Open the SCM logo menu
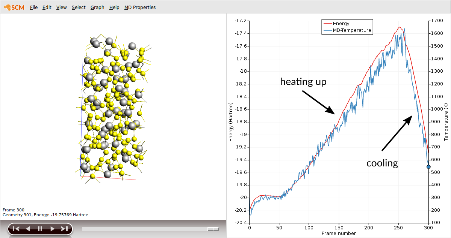The width and height of the screenshot is (451, 238). point(15,7)
